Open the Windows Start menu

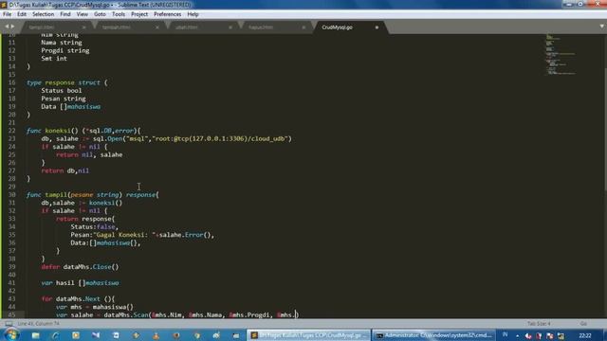pos(11,334)
